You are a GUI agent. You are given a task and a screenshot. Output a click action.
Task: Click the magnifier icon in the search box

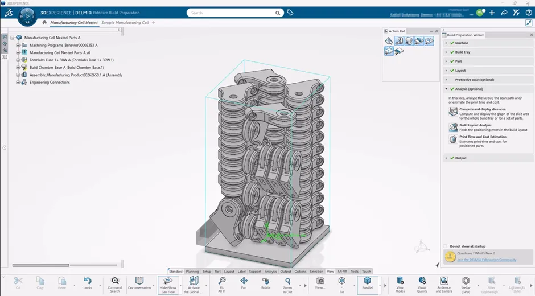278,13
